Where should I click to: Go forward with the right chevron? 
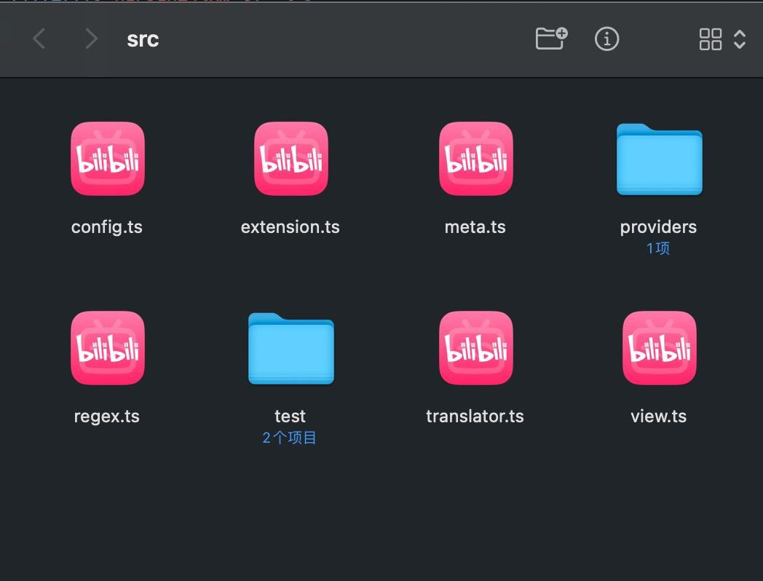pos(91,39)
